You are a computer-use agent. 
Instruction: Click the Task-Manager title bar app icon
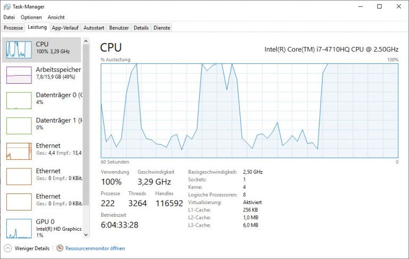coord(7,6)
